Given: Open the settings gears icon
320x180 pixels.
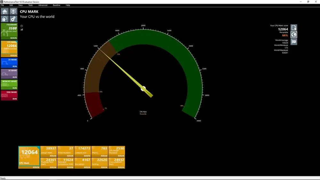Looking at the screenshot, I should [x=13, y=19].
